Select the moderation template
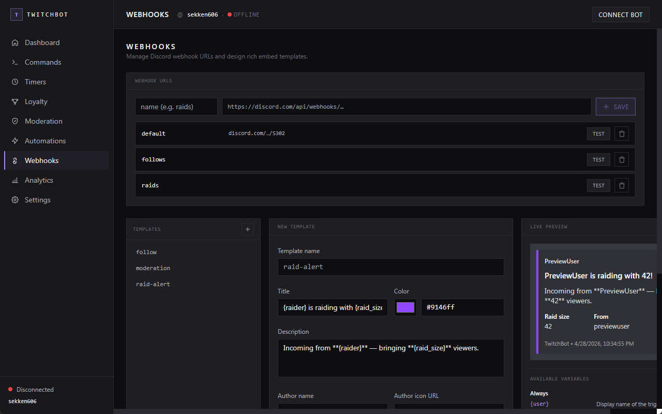 click(193, 268)
